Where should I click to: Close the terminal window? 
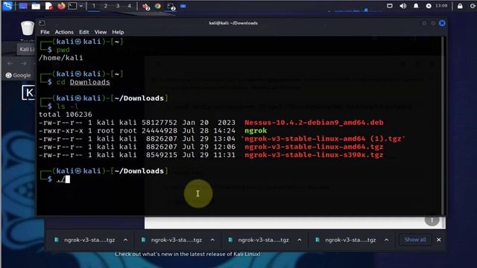coord(442,23)
